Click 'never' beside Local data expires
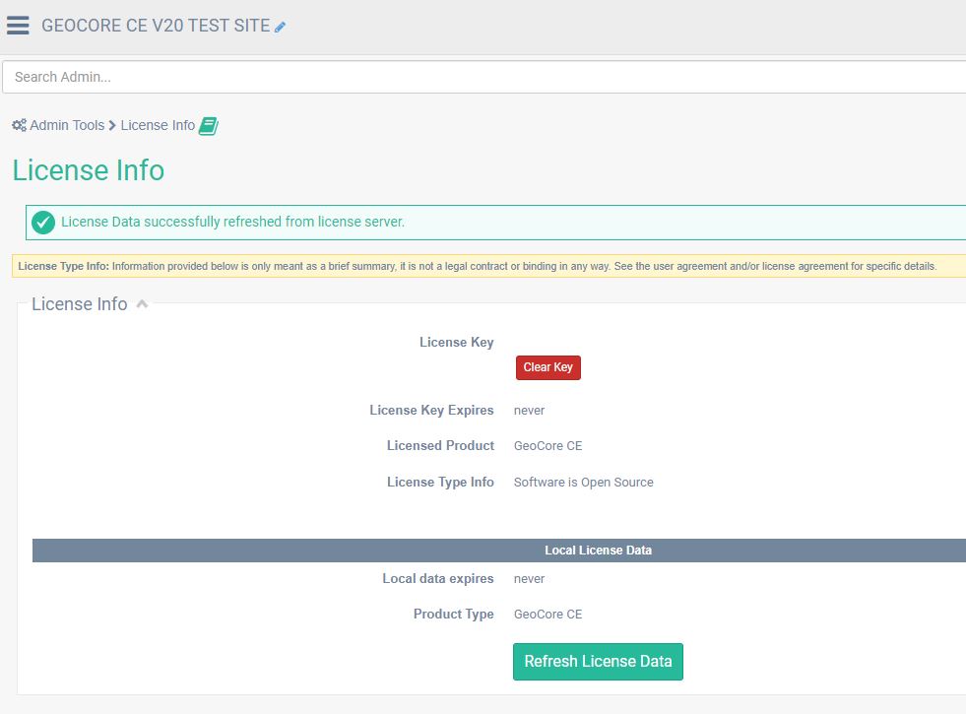The image size is (966, 714). (529, 579)
